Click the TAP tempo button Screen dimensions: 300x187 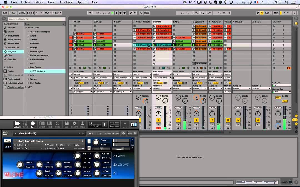click(x=14, y=13)
